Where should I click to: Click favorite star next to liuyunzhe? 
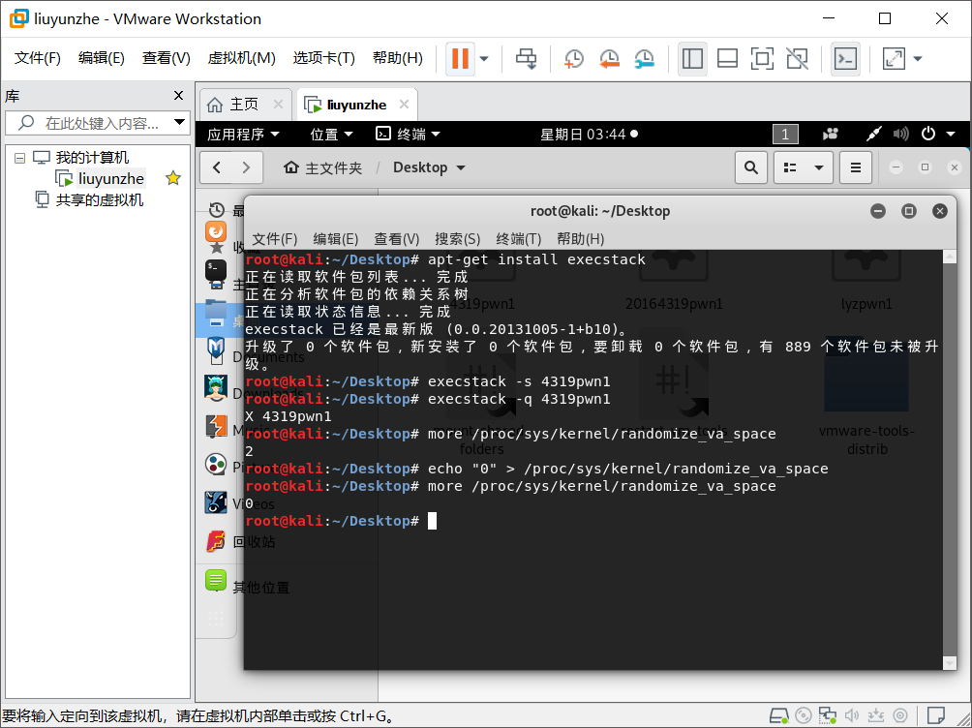pos(173,178)
